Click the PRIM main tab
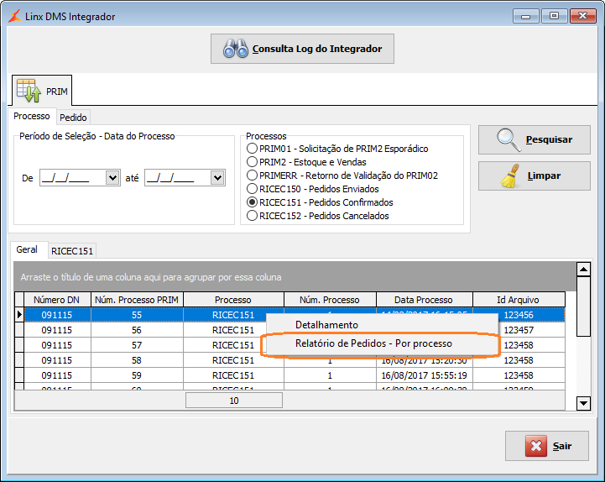The height and width of the screenshot is (482, 605). point(42,91)
